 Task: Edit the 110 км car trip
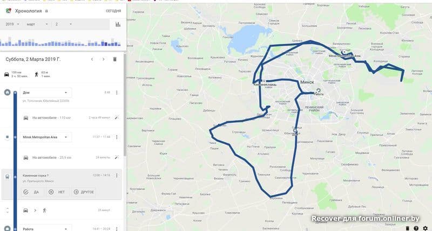pyautogui.click(x=117, y=117)
